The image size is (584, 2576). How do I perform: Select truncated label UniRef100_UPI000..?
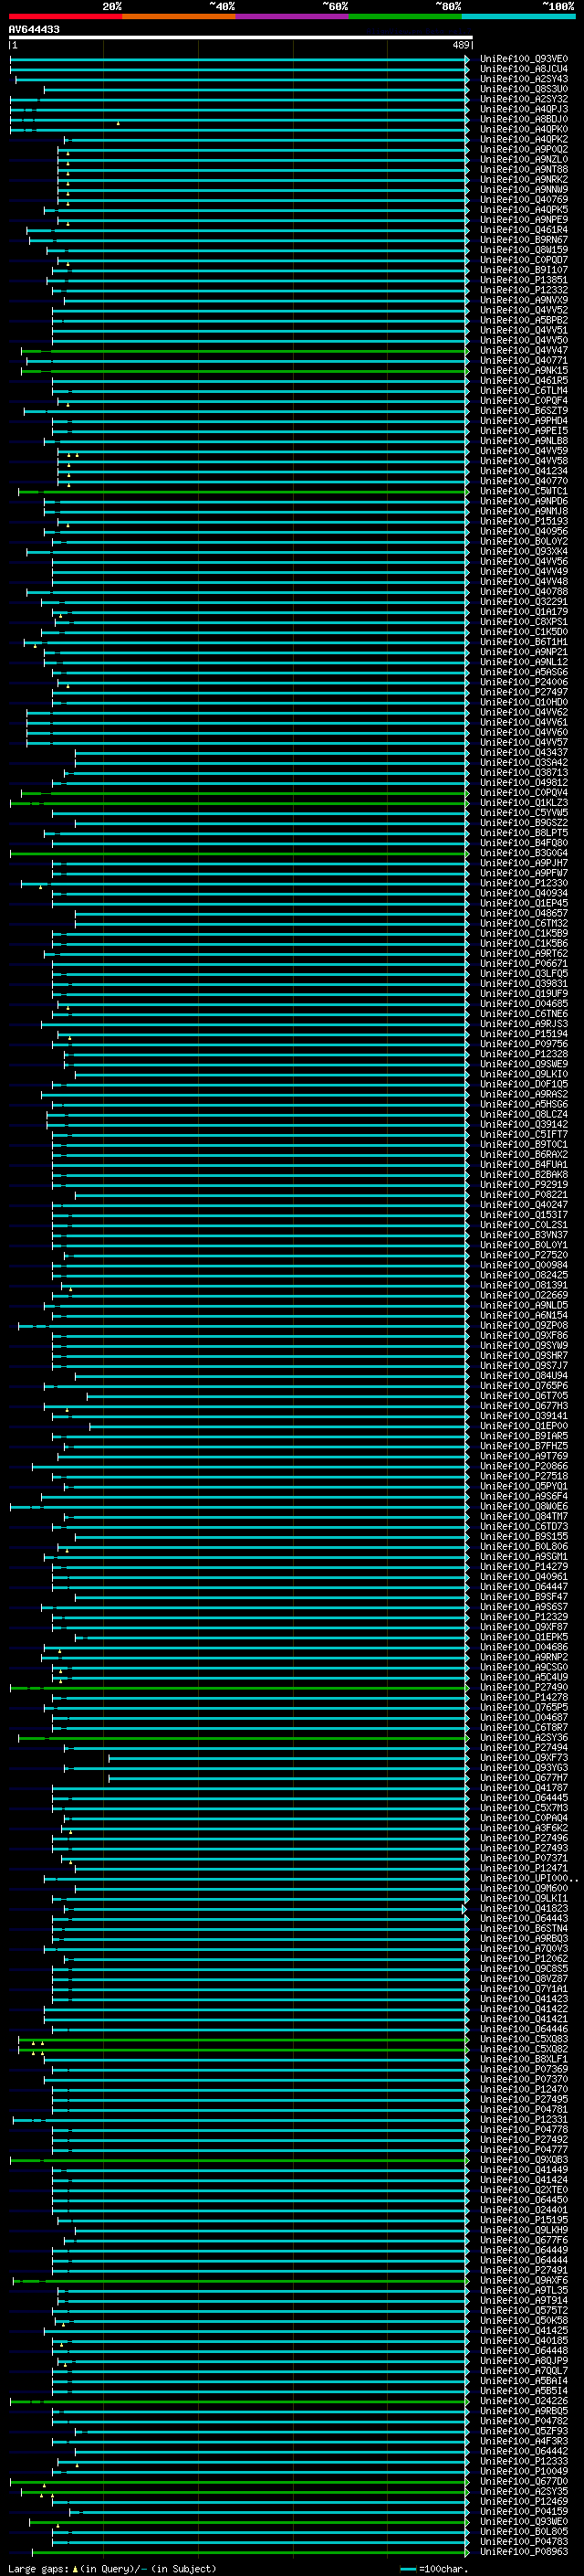click(x=528, y=1879)
